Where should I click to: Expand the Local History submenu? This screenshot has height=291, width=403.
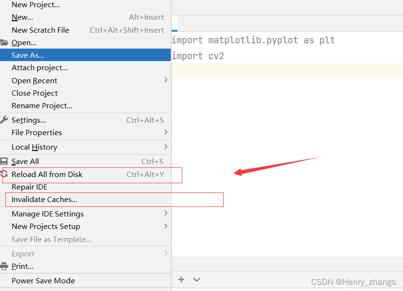165,147
